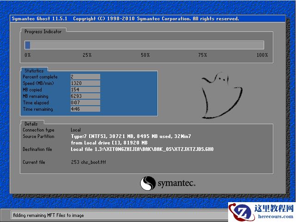Viewport: 296px width, 222px height.
Task: Click the blue filled segment of progress bar
Action: [27, 45]
